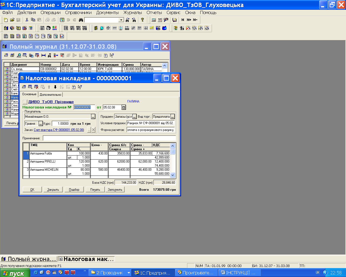Open the Операции menu
The width and height of the screenshot is (346, 277).
click(51, 12)
